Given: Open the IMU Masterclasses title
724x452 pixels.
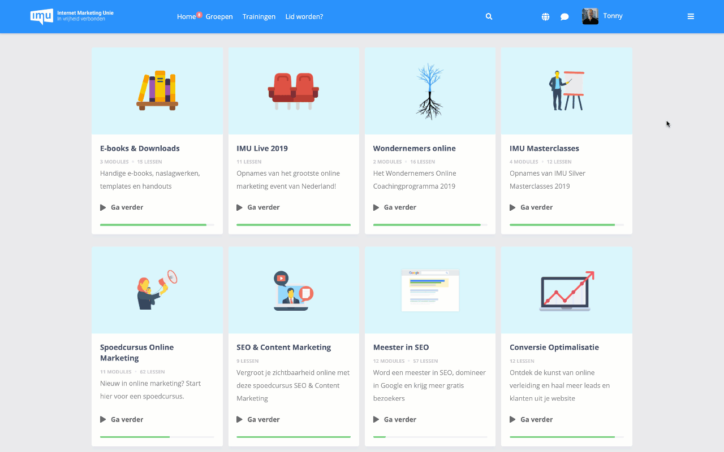Looking at the screenshot, I should (x=544, y=148).
